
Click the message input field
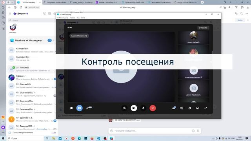[x=152, y=131]
